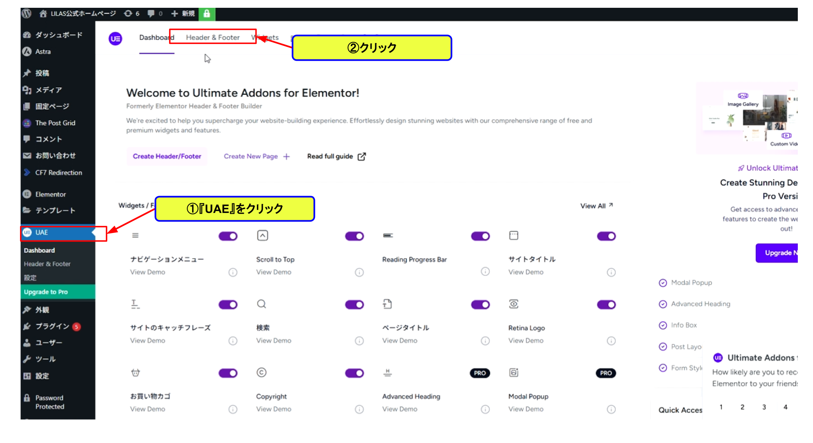This screenshot has height=443, width=813.
Task: Toggle Copyright widget switch
Action: tap(354, 373)
